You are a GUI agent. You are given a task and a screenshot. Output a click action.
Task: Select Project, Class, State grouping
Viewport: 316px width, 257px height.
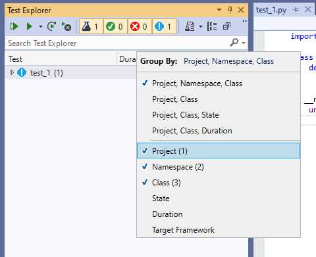pos(186,115)
